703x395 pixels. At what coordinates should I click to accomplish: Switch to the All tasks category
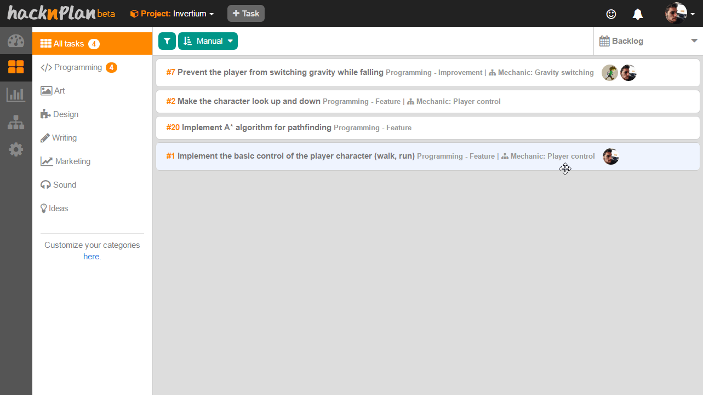pyautogui.click(x=68, y=44)
